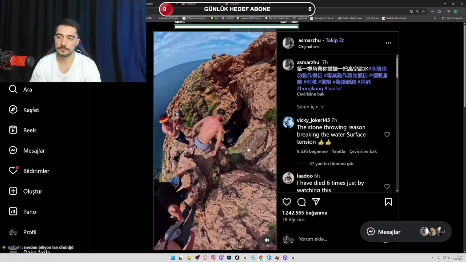Expand 47 yanıtın tümünü gör replies
Screen dimensions: 466x262
click(x=331, y=163)
